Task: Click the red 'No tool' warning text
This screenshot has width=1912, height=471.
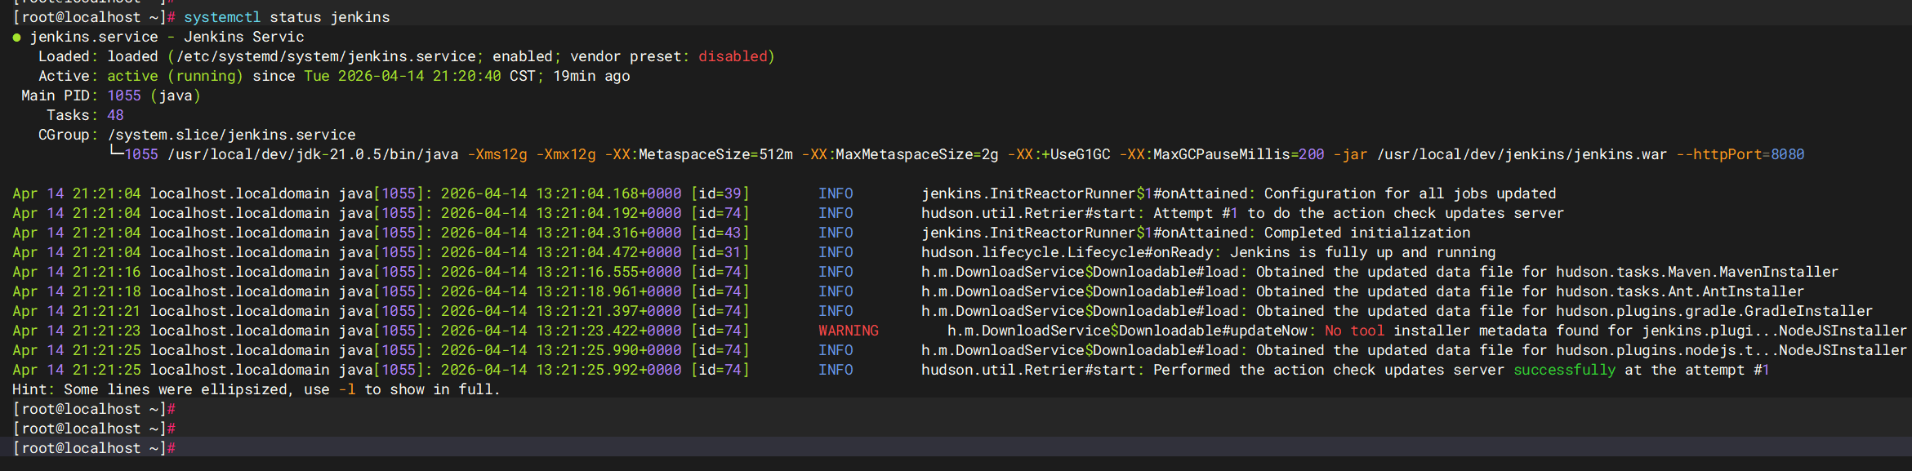Action: coord(1354,331)
